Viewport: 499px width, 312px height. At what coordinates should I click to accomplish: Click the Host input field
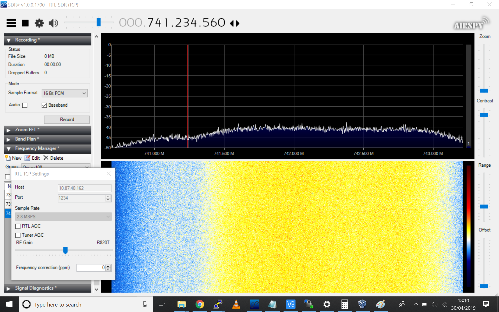click(84, 188)
